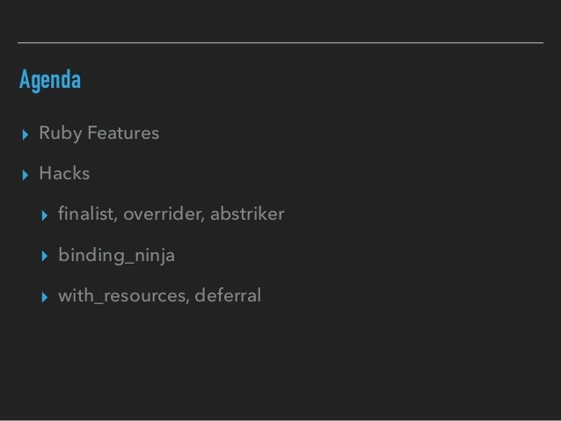This screenshot has height=421, width=561.
Task: Click the word Ruby in first bullet
Action: 61,134
